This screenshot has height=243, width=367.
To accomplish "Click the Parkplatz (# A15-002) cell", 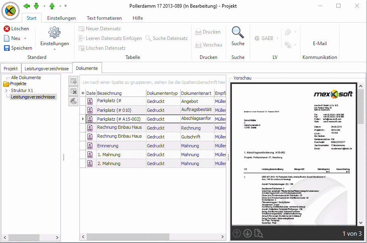I will tap(121, 119).
